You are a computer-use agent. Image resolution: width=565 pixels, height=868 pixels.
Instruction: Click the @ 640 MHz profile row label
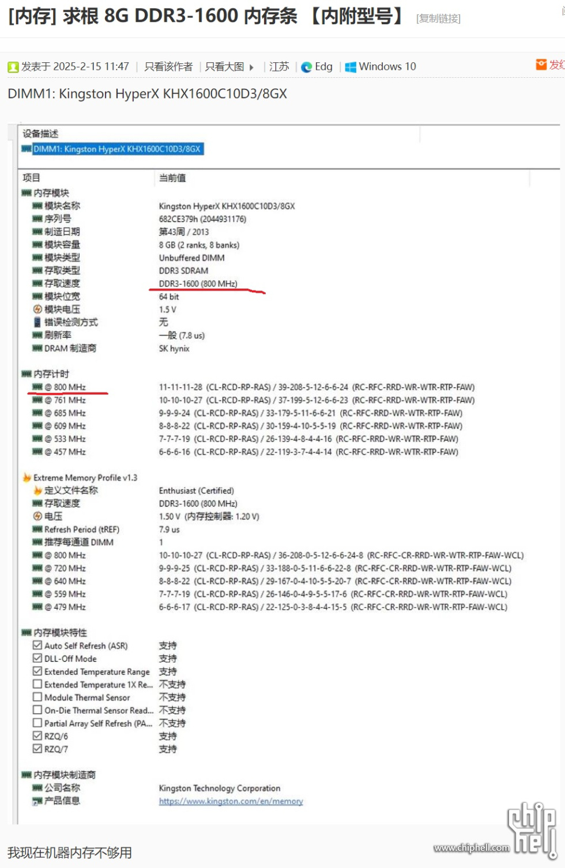[65, 581]
